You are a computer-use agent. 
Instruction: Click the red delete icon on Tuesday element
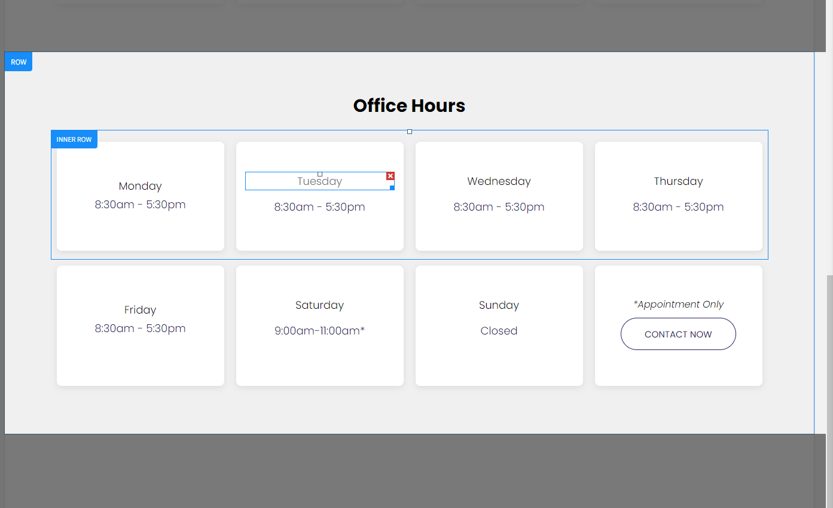(390, 176)
